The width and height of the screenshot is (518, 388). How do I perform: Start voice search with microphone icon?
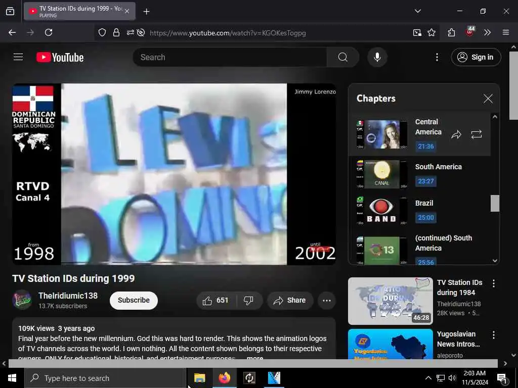click(x=377, y=57)
